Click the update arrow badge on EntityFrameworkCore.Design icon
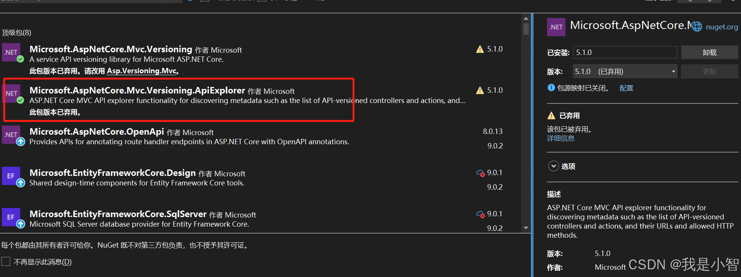This screenshot has height=277, width=741. (21, 183)
